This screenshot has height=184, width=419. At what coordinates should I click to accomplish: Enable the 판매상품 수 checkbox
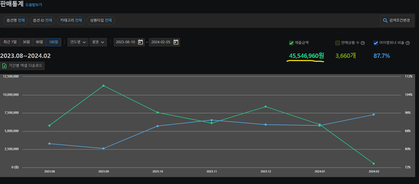pos(338,43)
